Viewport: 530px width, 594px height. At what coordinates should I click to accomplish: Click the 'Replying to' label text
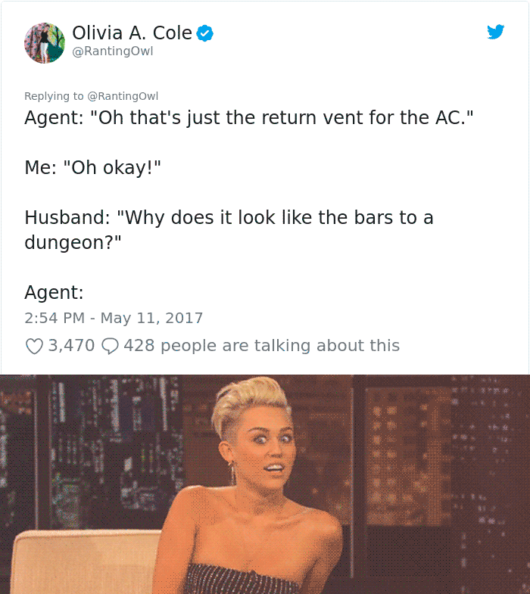point(54,96)
